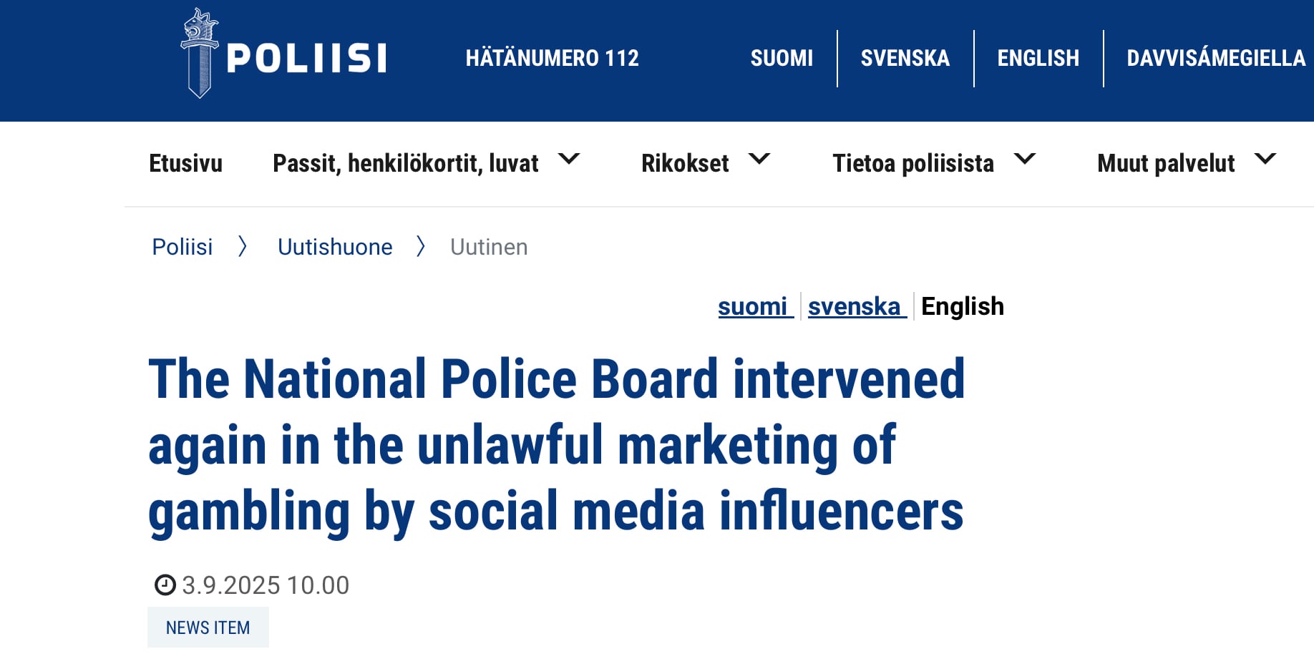Switch site language to SVENSKA in header
The height and width of the screenshot is (664, 1314).
coord(905,58)
